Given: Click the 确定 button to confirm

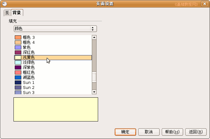Looking at the screenshot, I should (125, 132).
